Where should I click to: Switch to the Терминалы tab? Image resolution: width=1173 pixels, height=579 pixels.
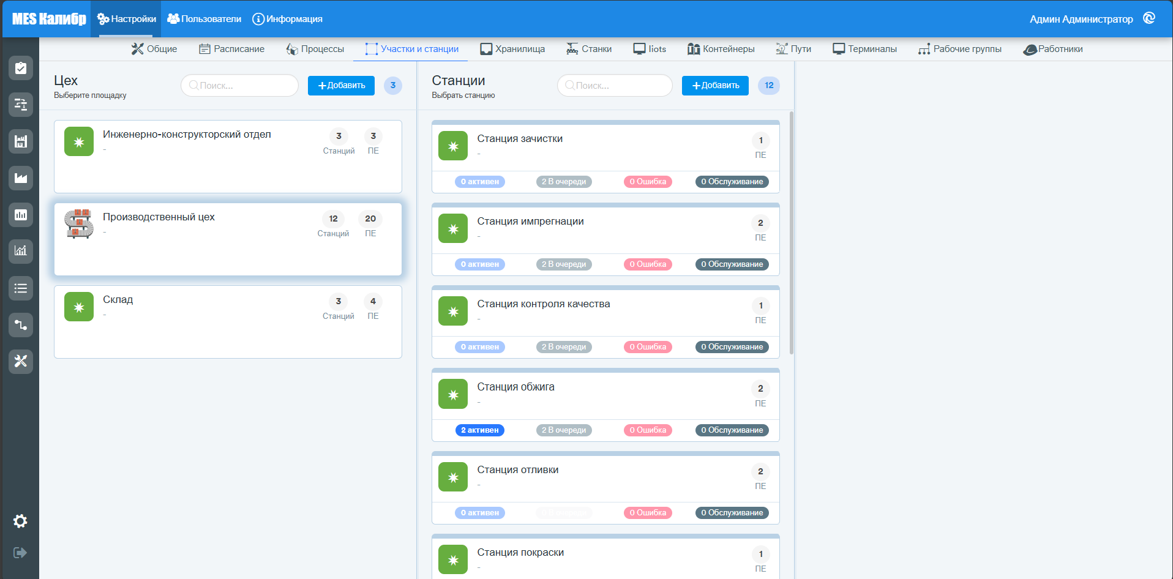(x=864, y=49)
